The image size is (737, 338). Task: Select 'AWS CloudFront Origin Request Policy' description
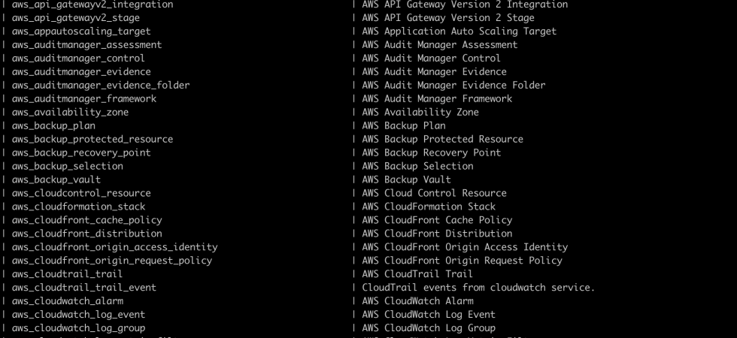pos(462,261)
